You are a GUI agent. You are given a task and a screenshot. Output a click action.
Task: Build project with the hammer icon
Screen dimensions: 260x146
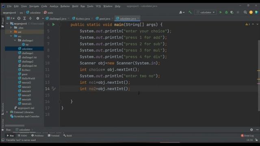190,12
